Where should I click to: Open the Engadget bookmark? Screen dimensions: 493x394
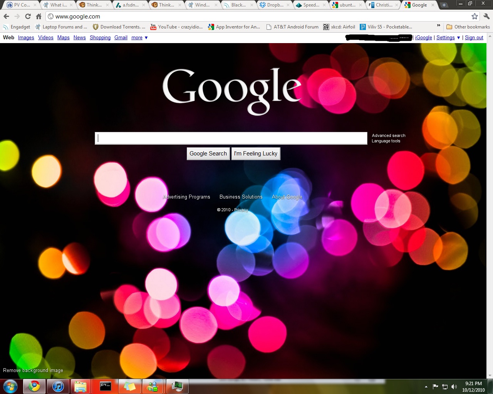17,27
